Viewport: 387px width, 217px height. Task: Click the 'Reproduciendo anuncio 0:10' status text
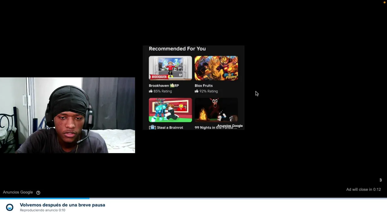[43, 210]
